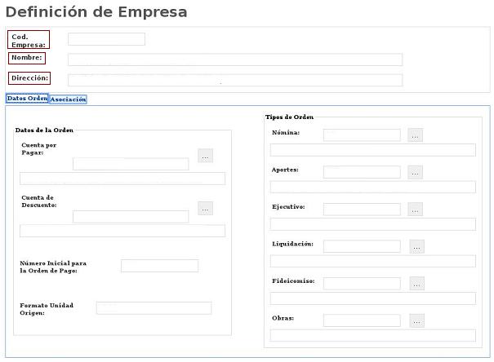This screenshot has height=362, width=494.
Task: Click the Obras code input field
Action: click(x=362, y=320)
